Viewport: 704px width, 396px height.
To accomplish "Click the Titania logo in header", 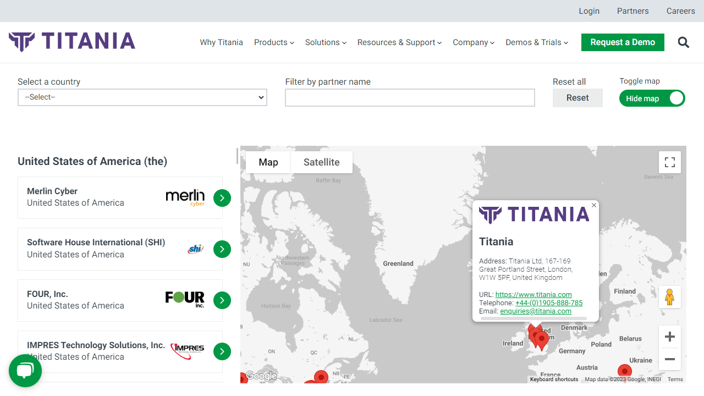I will 72,42.
